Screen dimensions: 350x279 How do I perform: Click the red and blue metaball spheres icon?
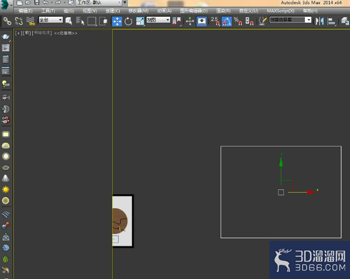coord(5,226)
